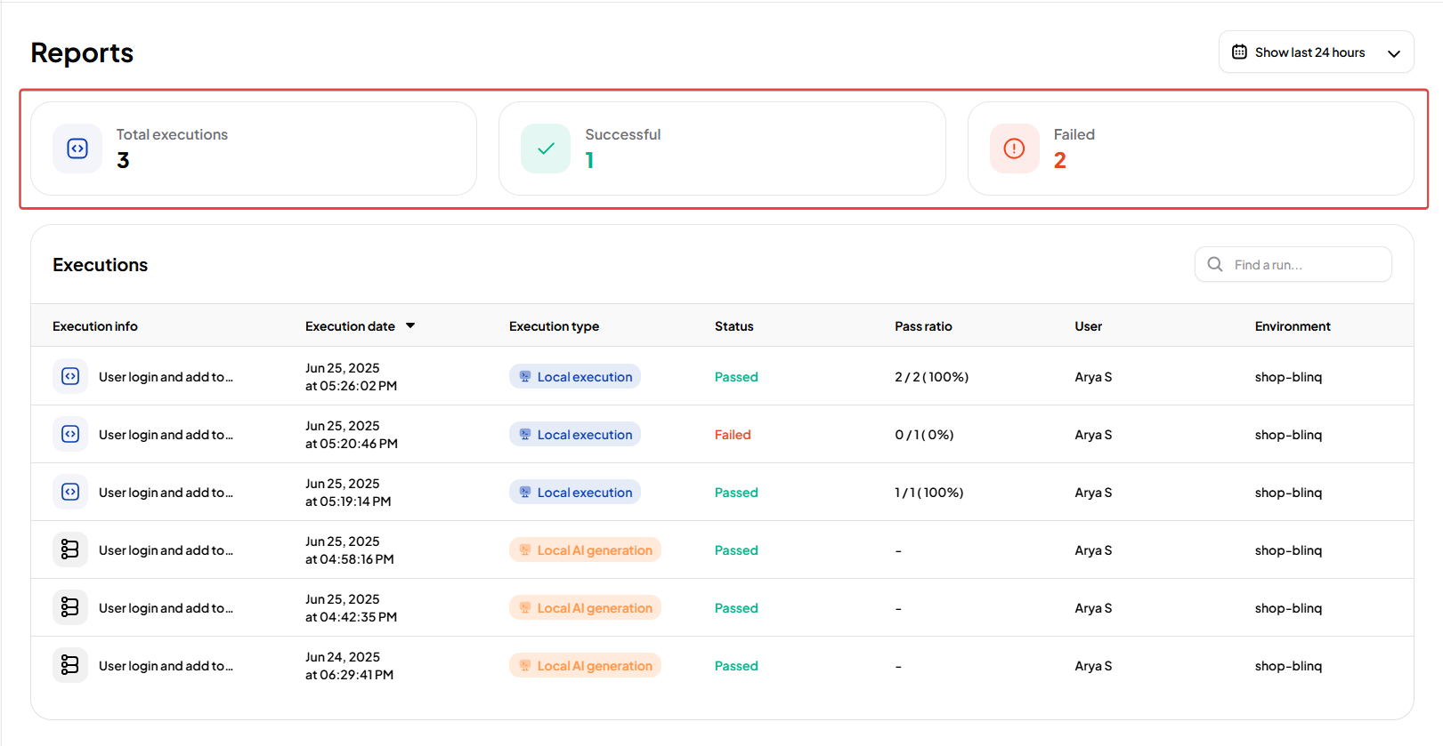Click the Reports page heading
1443x746 pixels.
coord(82,52)
